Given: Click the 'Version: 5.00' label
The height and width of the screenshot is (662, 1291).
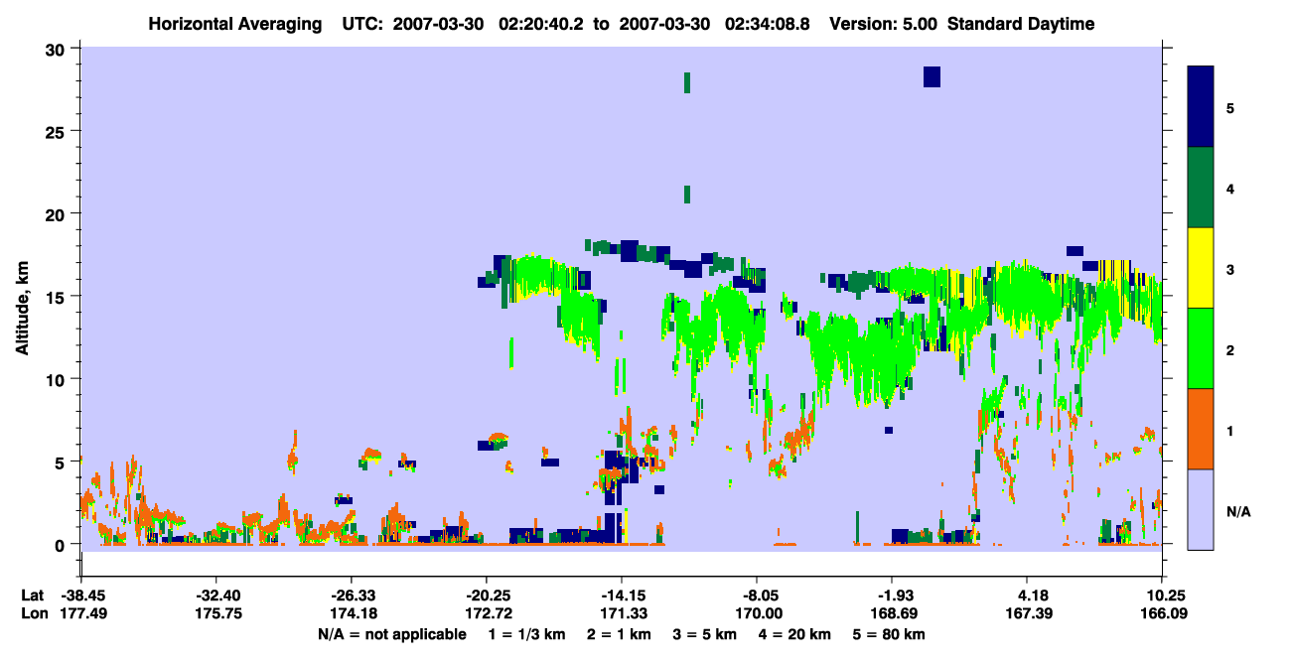Looking at the screenshot, I should point(885,24).
